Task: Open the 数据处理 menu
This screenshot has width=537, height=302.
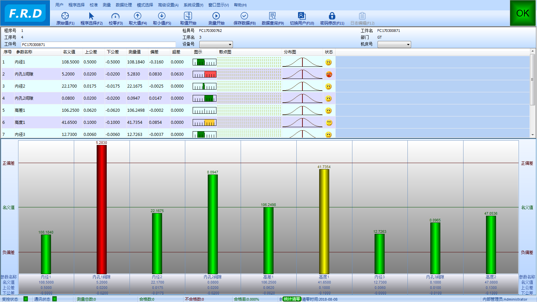Action: coord(124,5)
